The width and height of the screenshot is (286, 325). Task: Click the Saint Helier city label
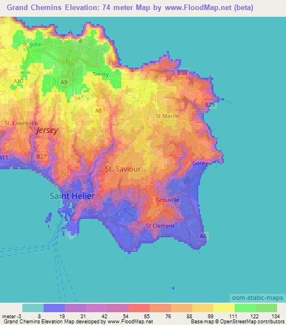point(72,196)
